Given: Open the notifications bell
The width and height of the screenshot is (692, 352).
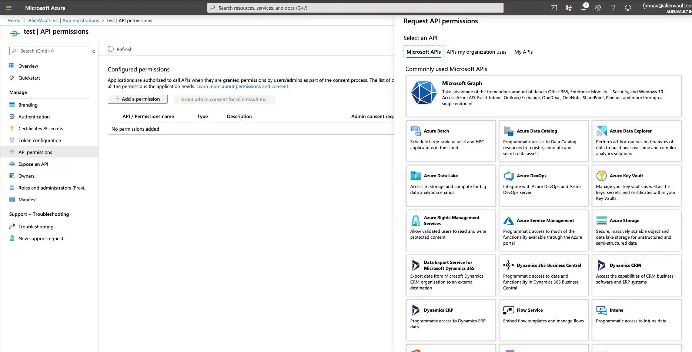Looking at the screenshot, I should pyautogui.click(x=584, y=8).
